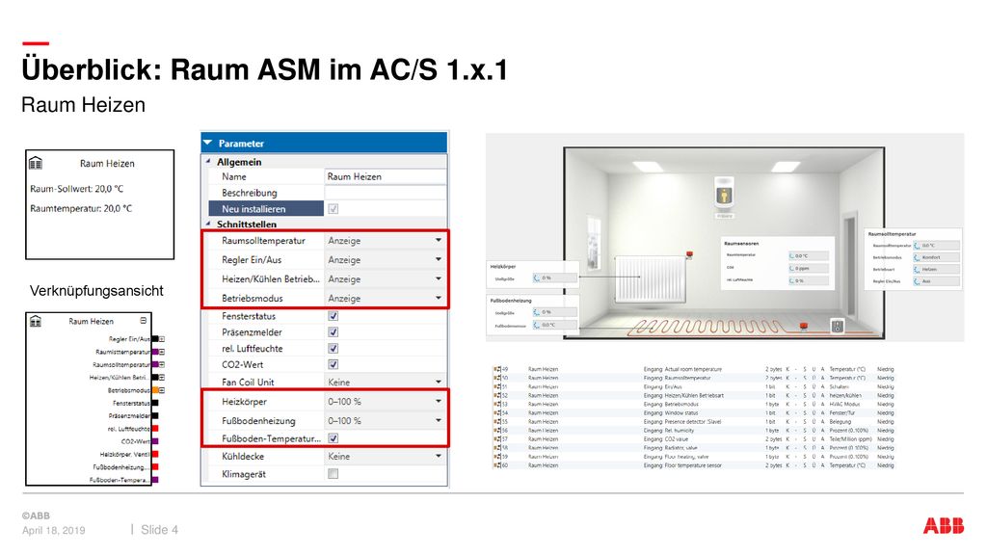The image size is (987, 555).
Task: Click the red rel. Luftfeuchte connector square
Action: point(155,429)
